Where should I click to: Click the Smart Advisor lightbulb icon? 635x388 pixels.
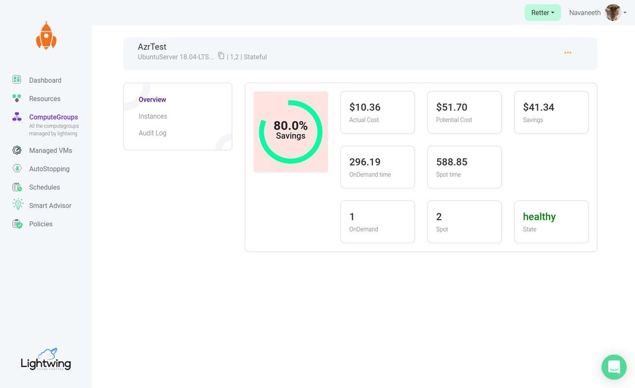18,204
